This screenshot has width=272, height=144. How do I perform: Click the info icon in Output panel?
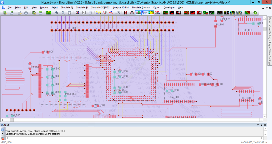pos(2,130)
